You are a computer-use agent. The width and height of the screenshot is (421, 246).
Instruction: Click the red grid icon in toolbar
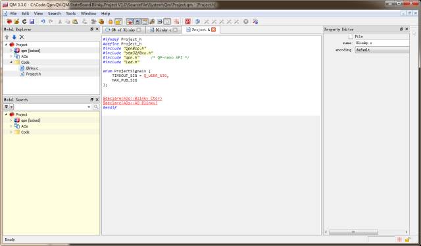point(176,22)
